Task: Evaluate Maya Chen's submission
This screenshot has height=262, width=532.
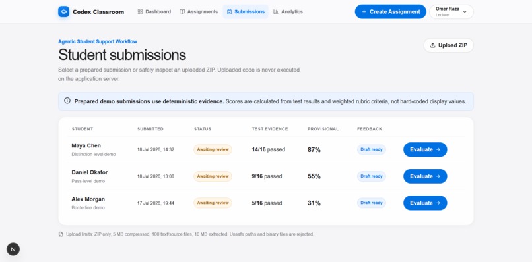Action: click(x=425, y=149)
